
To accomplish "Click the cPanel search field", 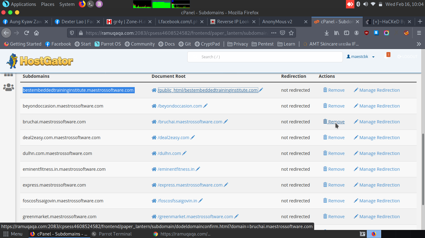I will [265, 57].
